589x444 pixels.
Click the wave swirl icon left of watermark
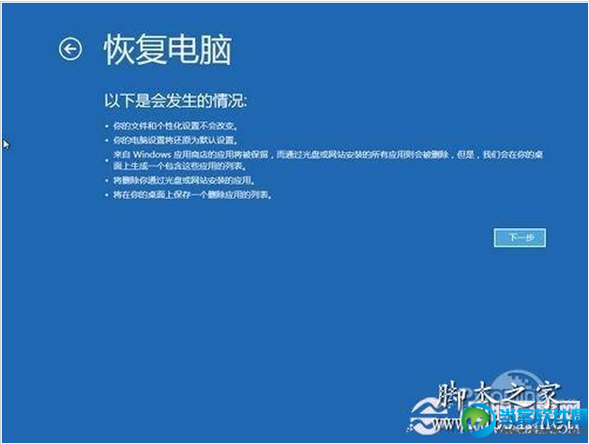[423, 417]
